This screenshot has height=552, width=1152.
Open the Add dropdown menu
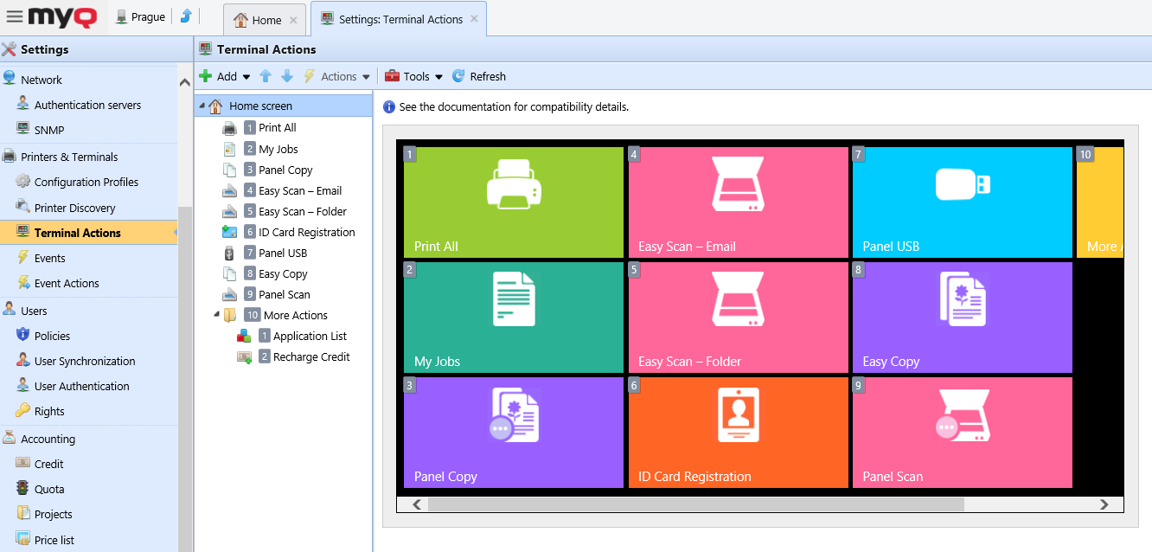coord(225,76)
